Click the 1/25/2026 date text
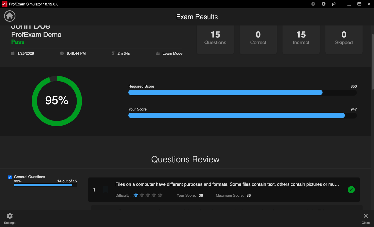Screen dimensions: 374x227 [x=26, y=54]
